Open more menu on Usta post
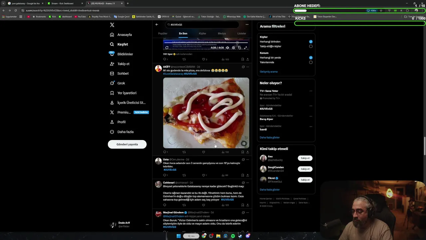This screenshot has width=426, height=240. (248, 160)
